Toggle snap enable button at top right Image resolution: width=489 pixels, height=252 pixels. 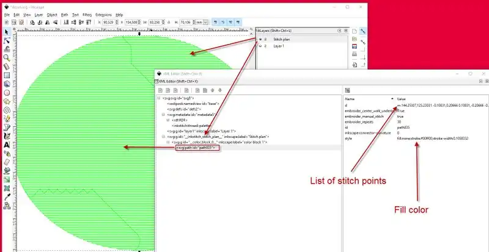[x=363, y=31]
